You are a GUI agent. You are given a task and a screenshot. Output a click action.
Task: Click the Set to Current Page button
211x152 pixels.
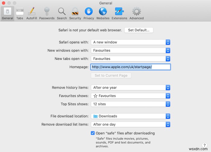click(111, 75)
